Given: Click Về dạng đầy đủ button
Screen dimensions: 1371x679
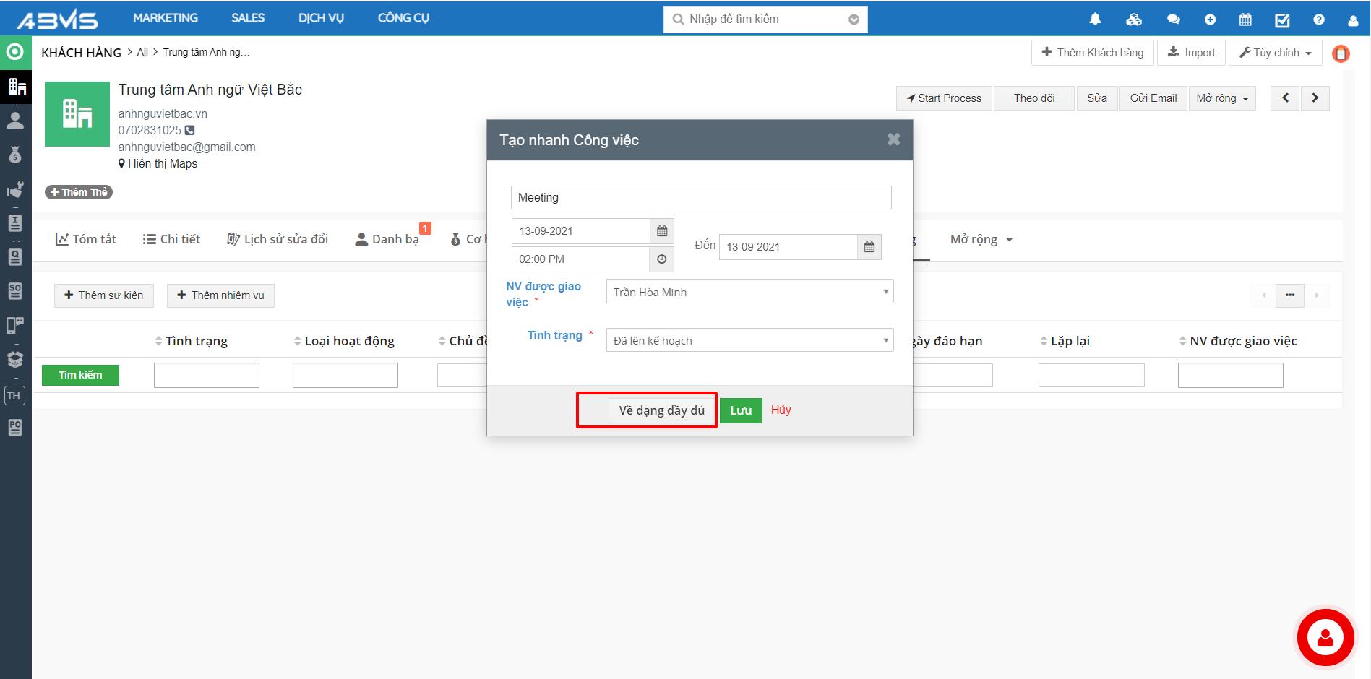Looking at the screenshot, I should click(661, 410).
